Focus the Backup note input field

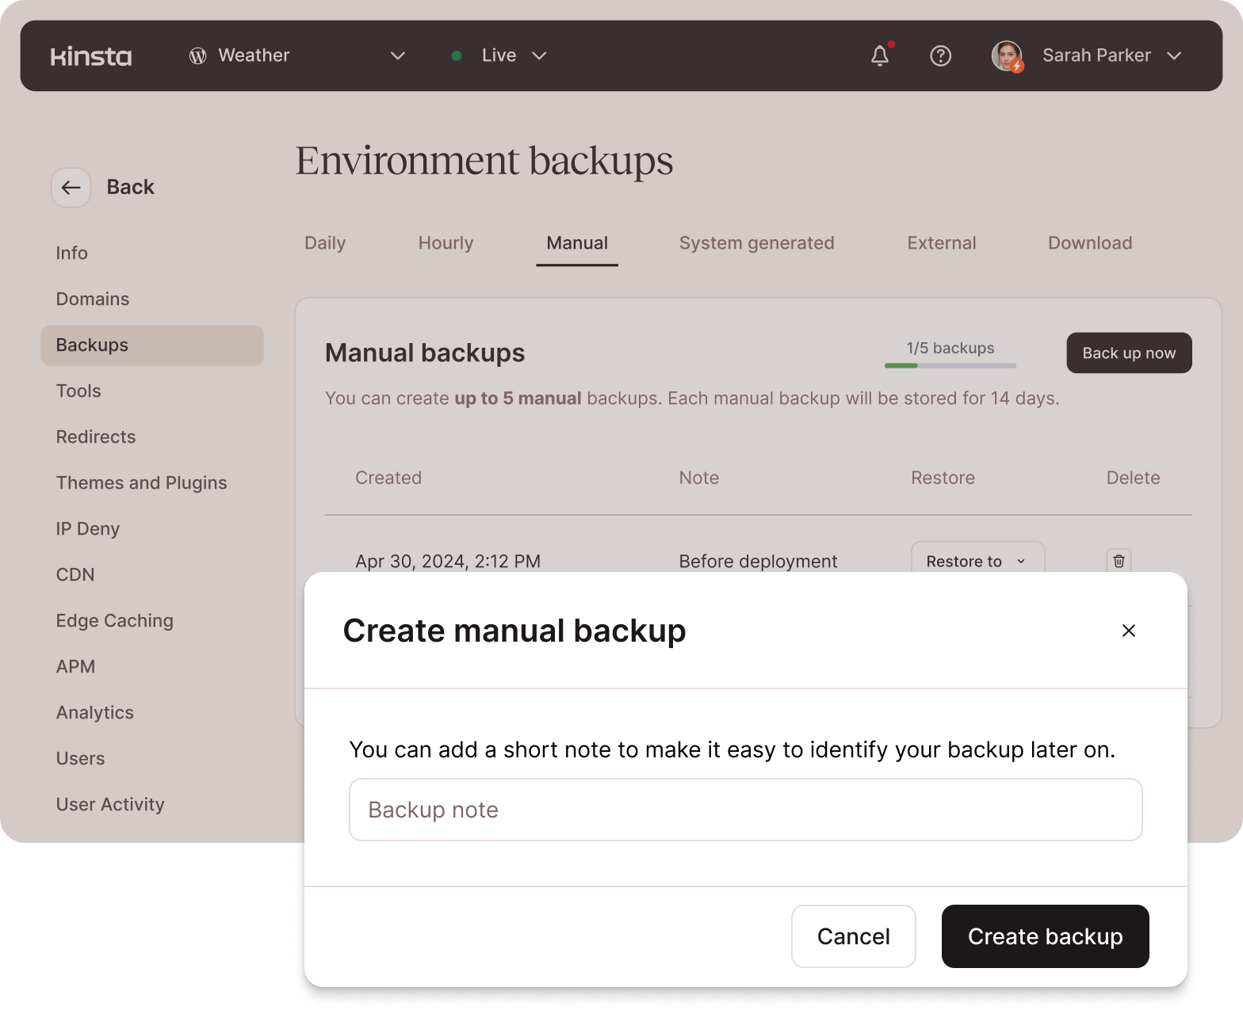745,810
